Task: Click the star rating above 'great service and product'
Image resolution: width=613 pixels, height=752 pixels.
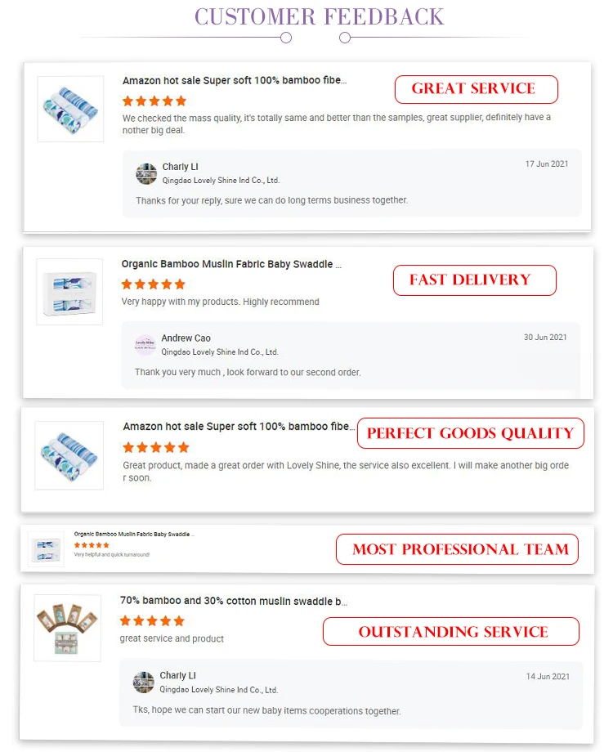Action: (x=152, y=621)
